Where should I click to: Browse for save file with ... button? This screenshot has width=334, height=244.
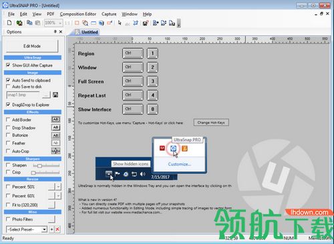tap(46, 95)
